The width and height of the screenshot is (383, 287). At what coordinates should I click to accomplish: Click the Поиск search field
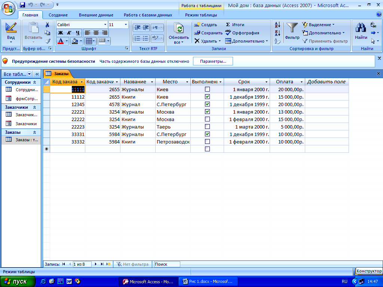pos(167,264)
